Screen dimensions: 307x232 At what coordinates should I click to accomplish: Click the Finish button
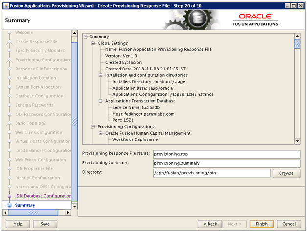(262, 224)
